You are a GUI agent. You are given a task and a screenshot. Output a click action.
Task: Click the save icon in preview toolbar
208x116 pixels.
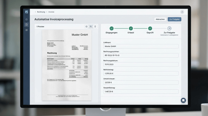coord(86,26)
